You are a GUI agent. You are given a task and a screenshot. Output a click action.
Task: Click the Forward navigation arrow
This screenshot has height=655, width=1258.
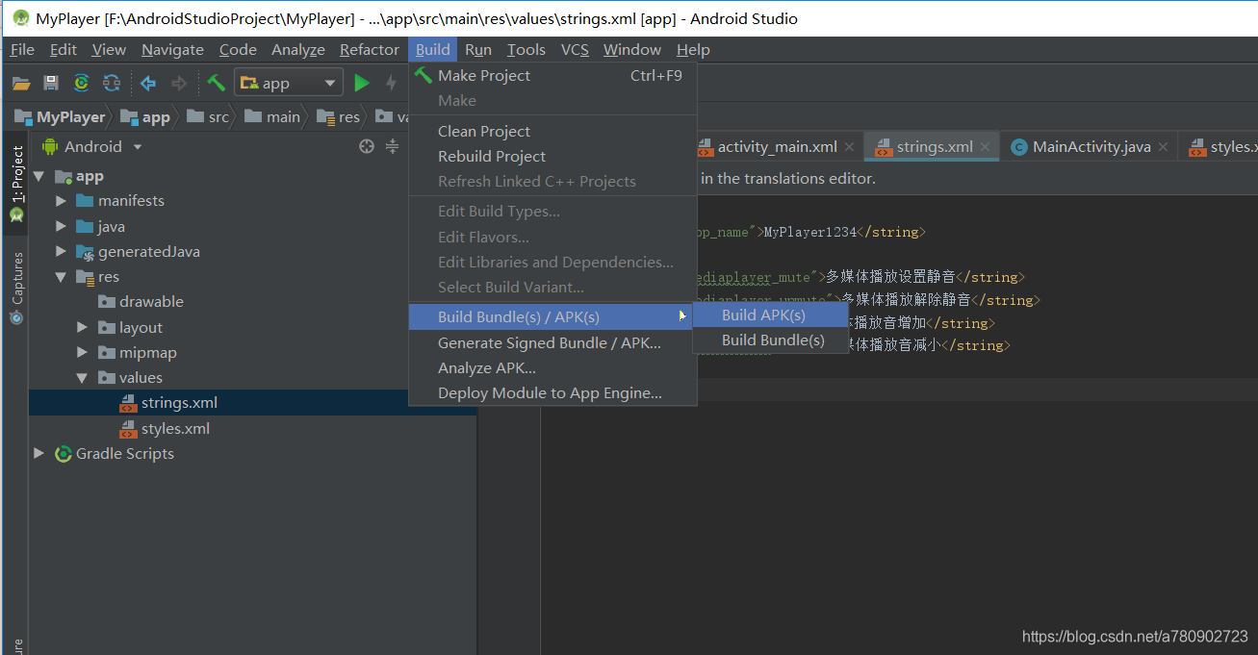point(178,84)
